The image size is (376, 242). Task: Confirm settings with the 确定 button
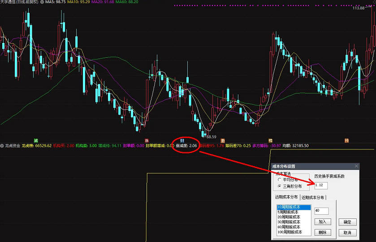click(x=347, y=222)
